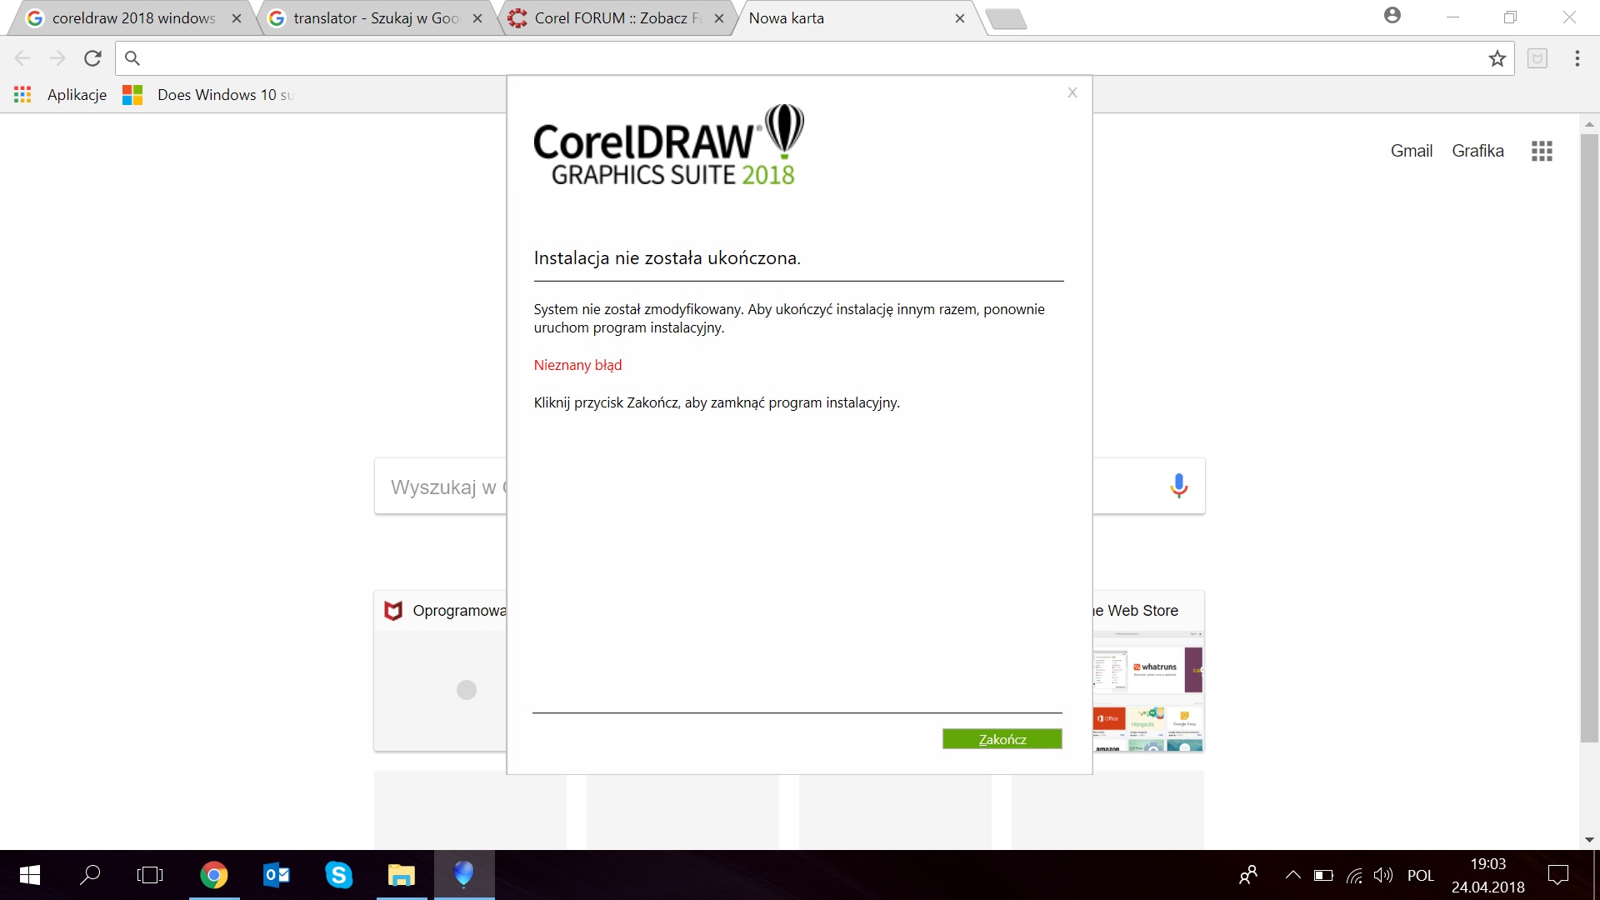Open the Grafika link
Image resolution: width=1600 pixels, height=900 pixels.
[x=1477, y=151]
